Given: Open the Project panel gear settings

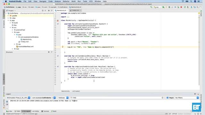Looking at the screenshot, I should click(49, 11).
